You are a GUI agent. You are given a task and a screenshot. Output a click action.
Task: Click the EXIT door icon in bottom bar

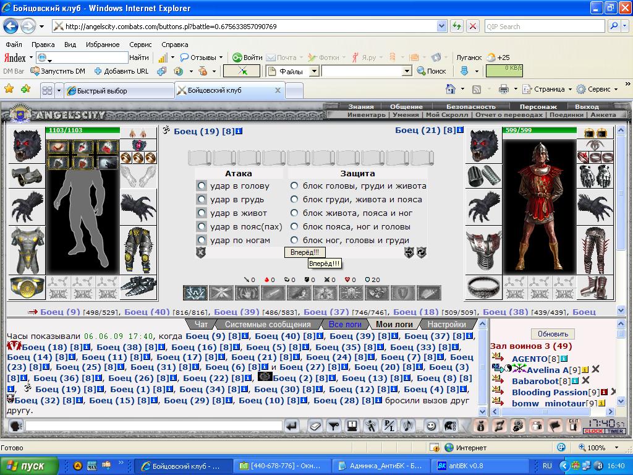click(573, 426)
